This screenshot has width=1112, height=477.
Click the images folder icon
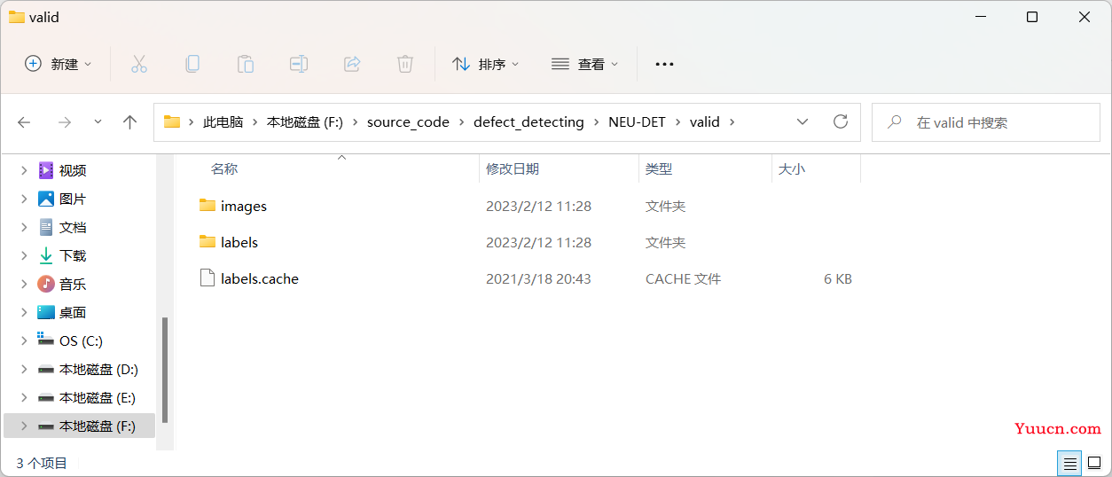208,206
